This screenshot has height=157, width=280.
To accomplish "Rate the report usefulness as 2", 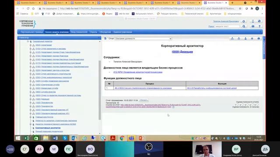I will [x=243, y=105].
